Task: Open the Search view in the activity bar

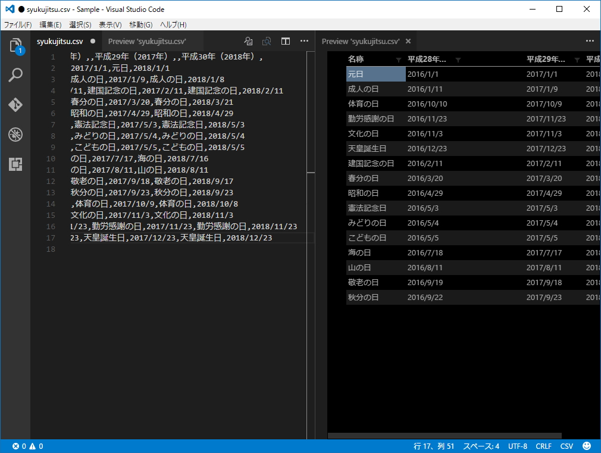Action: pos(15,75)
